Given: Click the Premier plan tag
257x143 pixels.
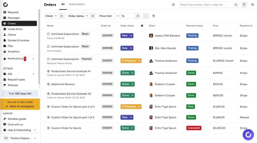Looking at the screenshot, I should pos(87,59).
